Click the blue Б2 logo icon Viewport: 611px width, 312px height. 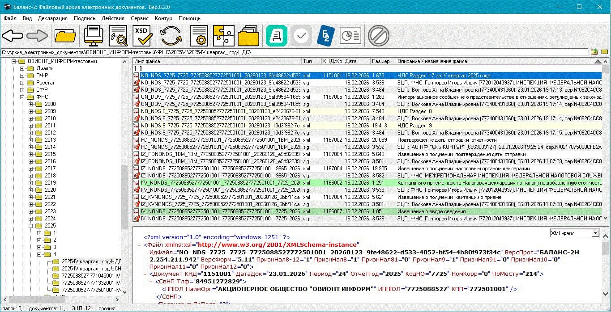(x=326, y=36)
